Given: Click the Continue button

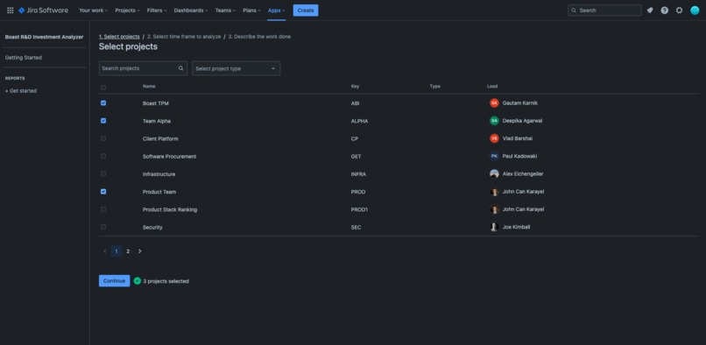Looking at the screenshot, I should tap(115, 281).
